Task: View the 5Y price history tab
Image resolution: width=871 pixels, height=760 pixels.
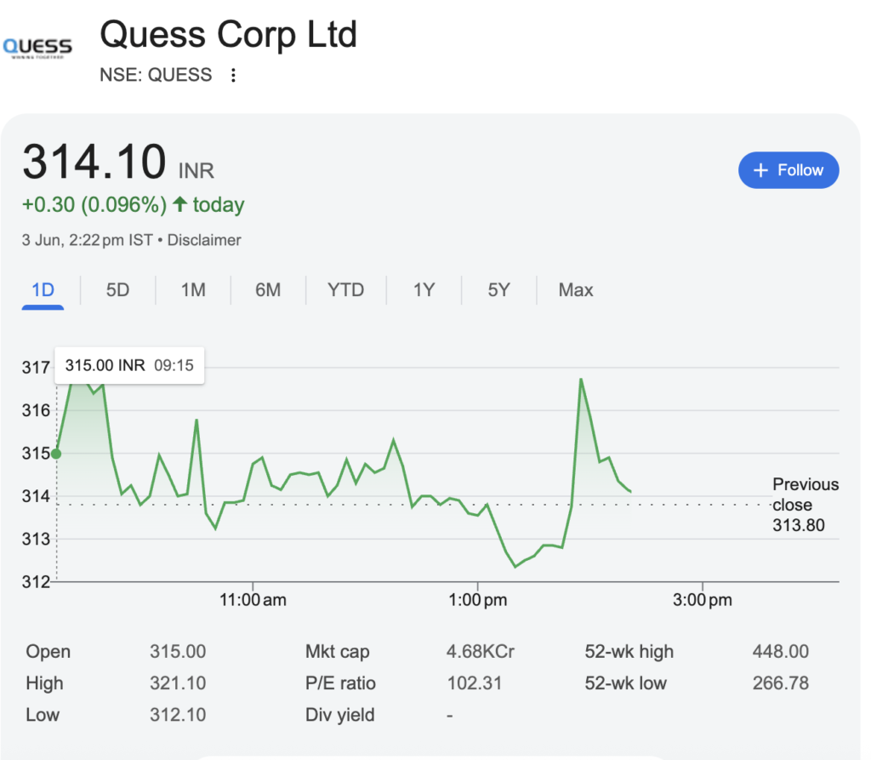Action: (498, 290)
